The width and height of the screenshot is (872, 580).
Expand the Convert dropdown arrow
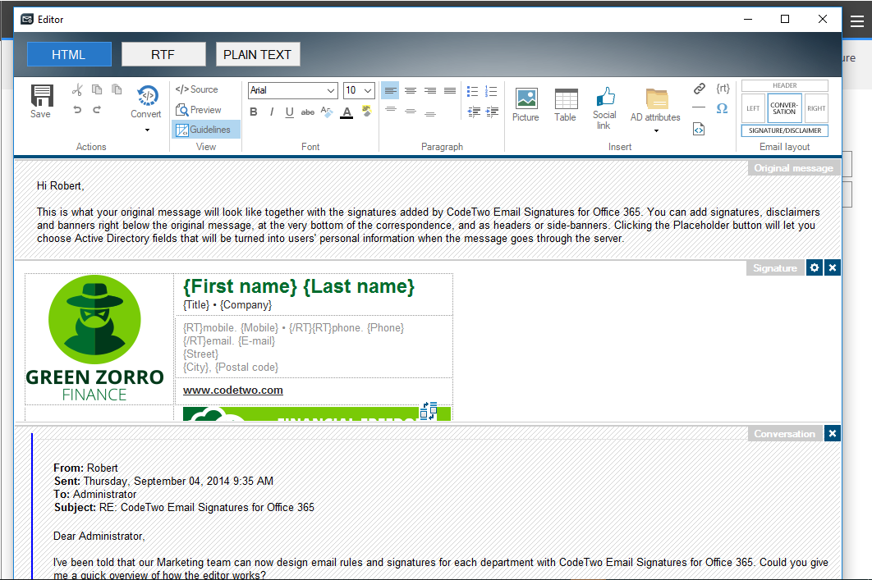147,130
